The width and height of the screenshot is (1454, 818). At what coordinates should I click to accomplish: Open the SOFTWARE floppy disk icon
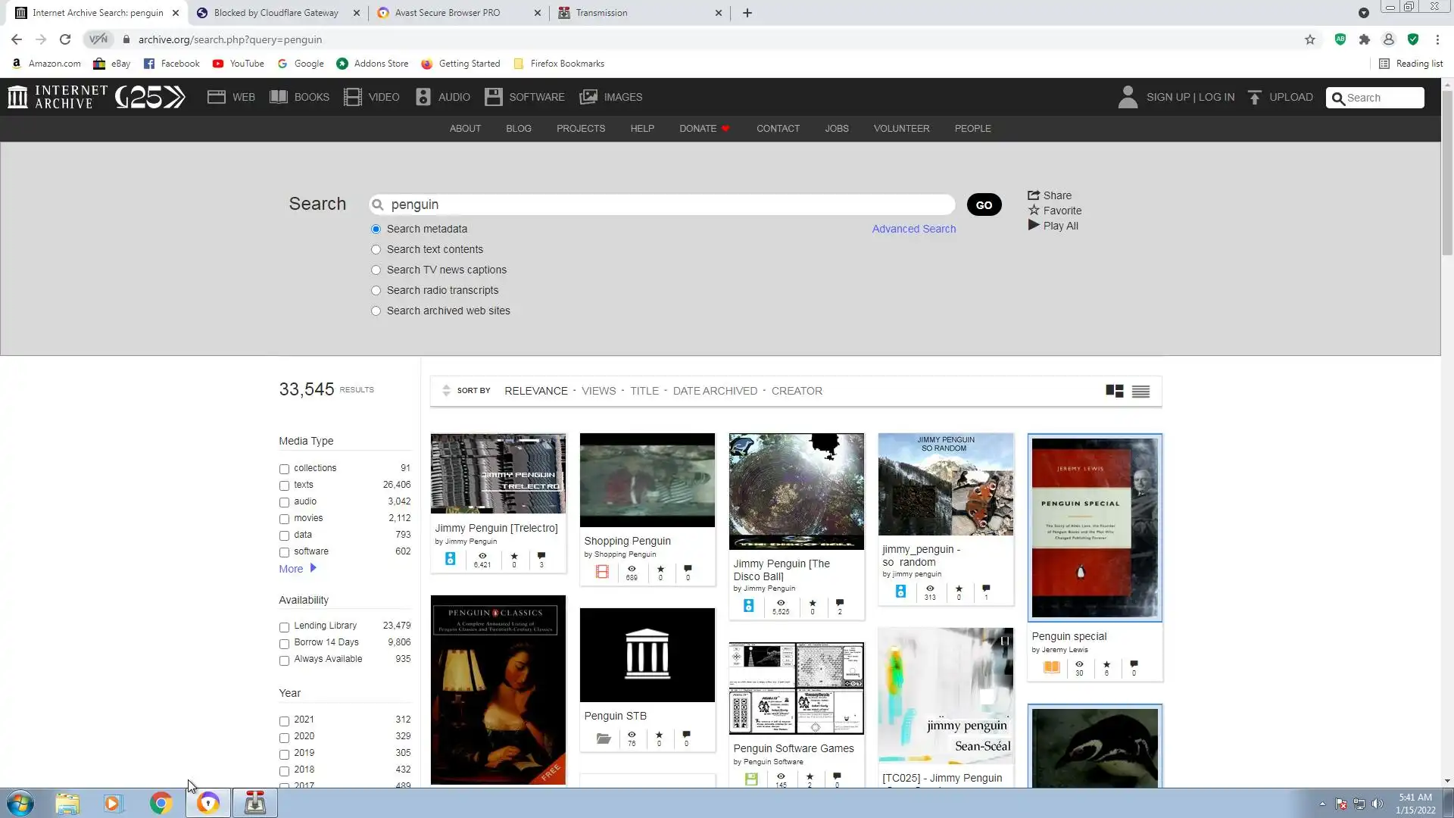click(494, 97)
